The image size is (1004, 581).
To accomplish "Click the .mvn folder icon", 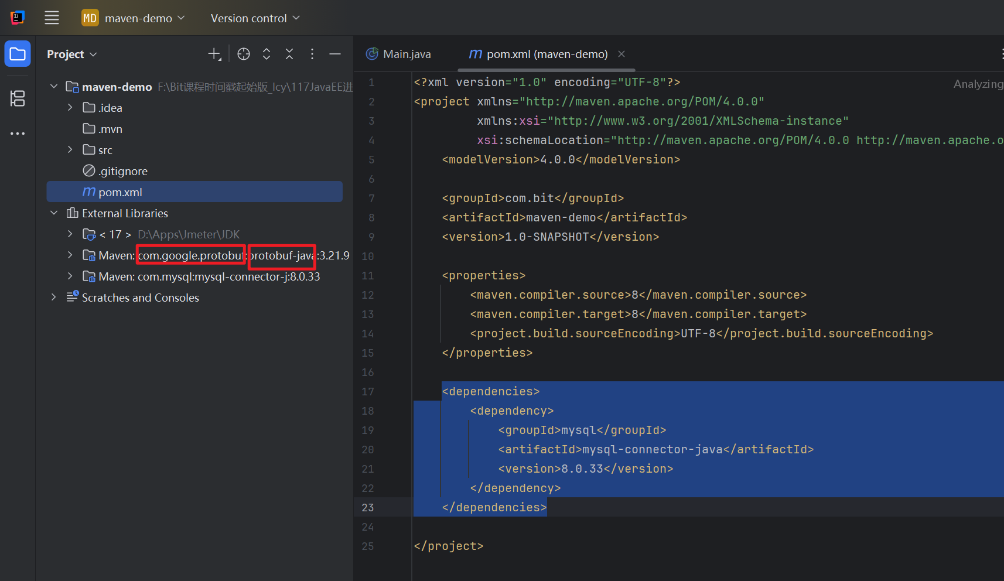I will coord(89,128).
